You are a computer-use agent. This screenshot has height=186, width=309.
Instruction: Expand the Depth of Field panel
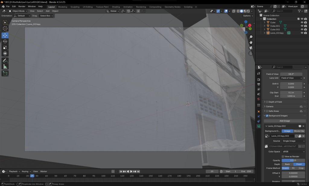click(x=275, y=102)
